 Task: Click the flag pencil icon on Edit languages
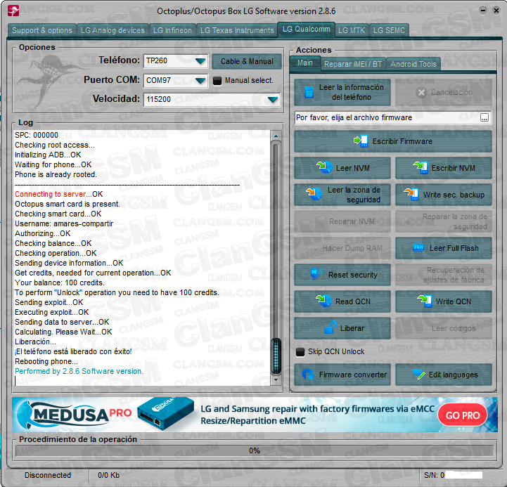click(418, 375)
